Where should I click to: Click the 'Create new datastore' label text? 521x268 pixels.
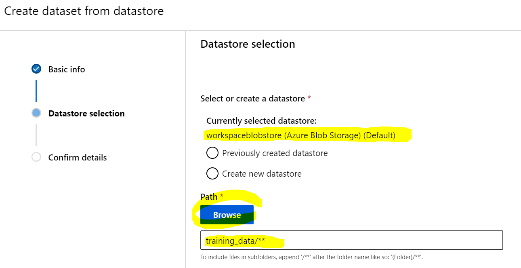tap(262, 174)
